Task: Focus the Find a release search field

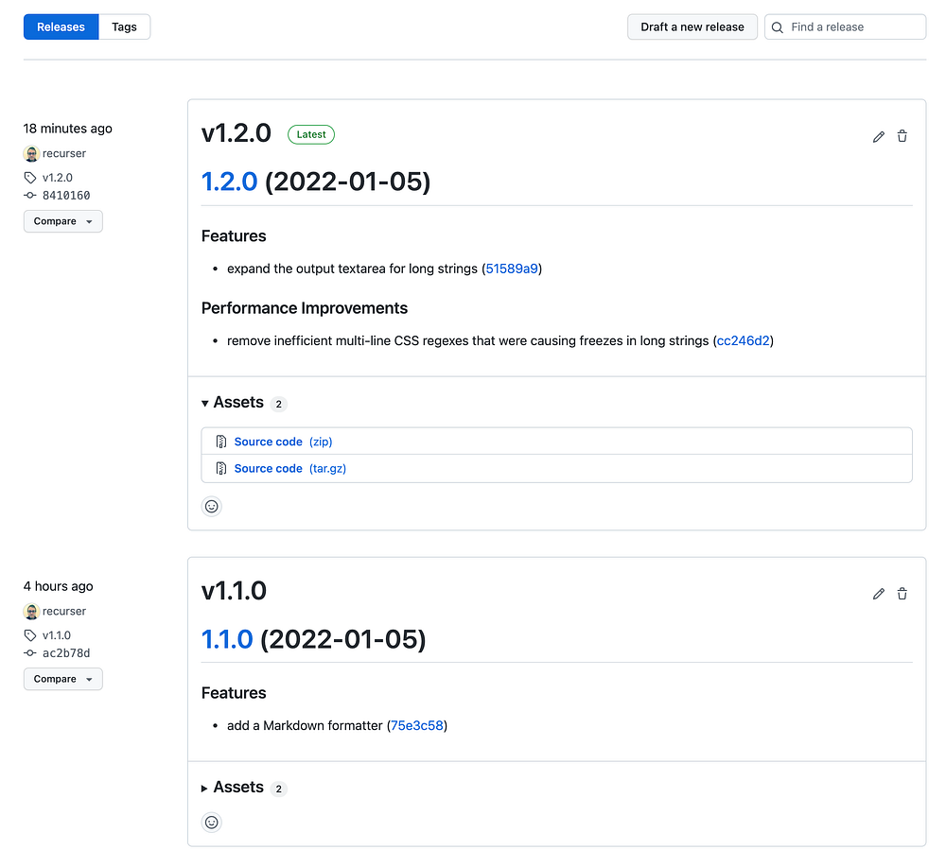Action: (x=845, y=27)
